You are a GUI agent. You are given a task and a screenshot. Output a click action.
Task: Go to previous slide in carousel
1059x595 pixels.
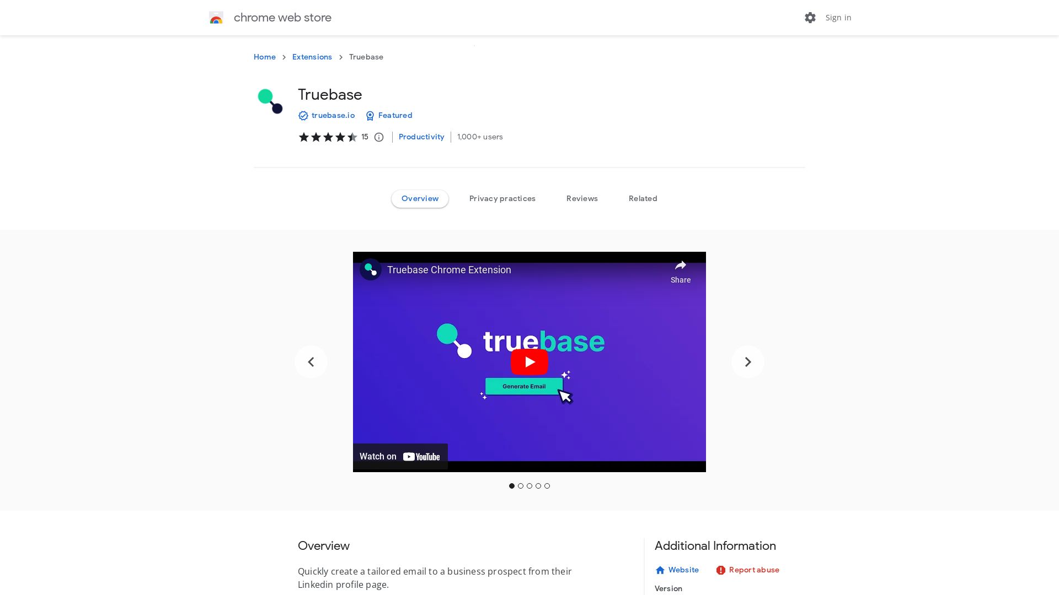311,362
